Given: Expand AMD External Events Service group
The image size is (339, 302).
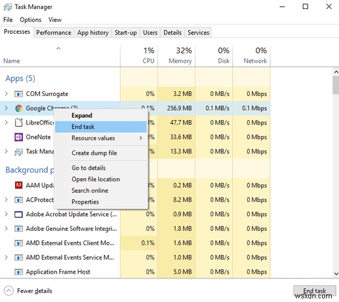Looking at the screenshot, I should point(6,257).
